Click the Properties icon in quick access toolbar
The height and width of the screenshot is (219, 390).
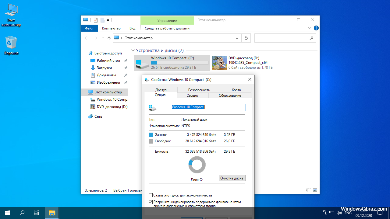(x=96, y=20)
